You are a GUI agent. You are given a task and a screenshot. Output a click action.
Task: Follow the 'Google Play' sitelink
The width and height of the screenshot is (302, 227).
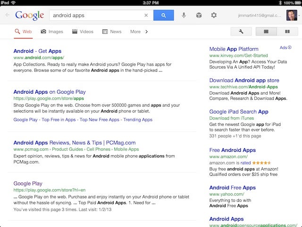click(25, 120)
